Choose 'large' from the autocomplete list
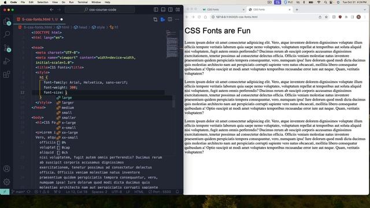Screen dimensions: 370x208 pyautogui.click(x=114, y=98)
